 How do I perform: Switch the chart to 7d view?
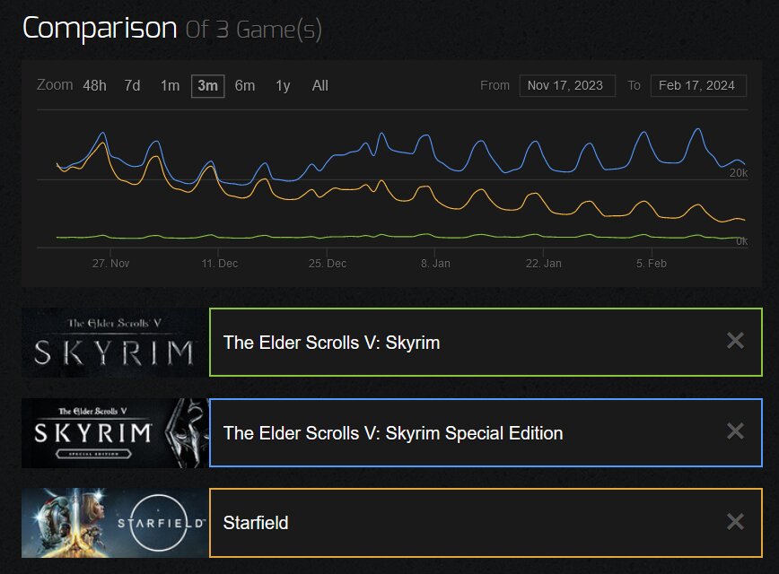[x=133, y=85]
